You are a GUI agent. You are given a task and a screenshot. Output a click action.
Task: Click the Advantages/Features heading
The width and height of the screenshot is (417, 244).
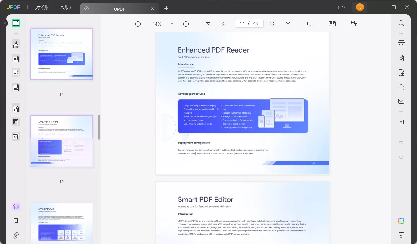(191, 94)
